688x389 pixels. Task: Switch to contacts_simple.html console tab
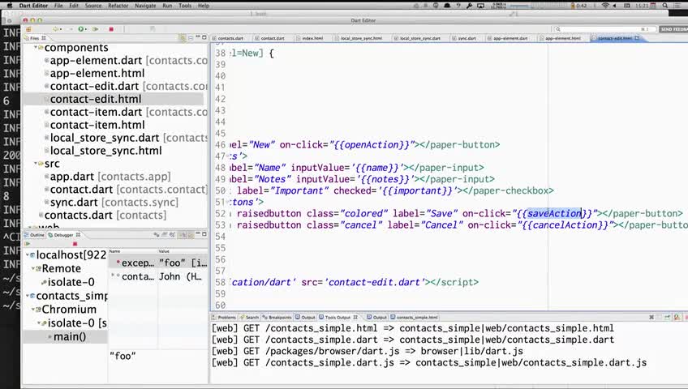[x=415, y=317]
